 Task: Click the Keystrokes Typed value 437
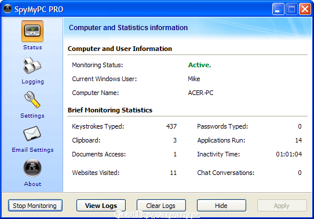click(171, 126)
